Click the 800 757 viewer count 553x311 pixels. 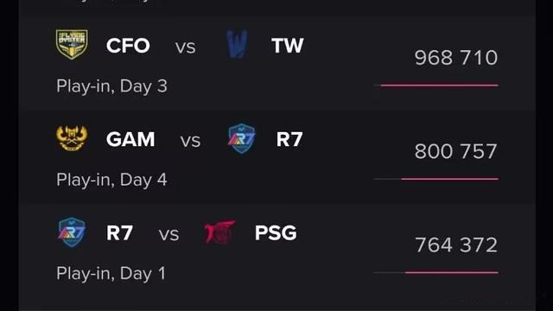coord(456,151)
